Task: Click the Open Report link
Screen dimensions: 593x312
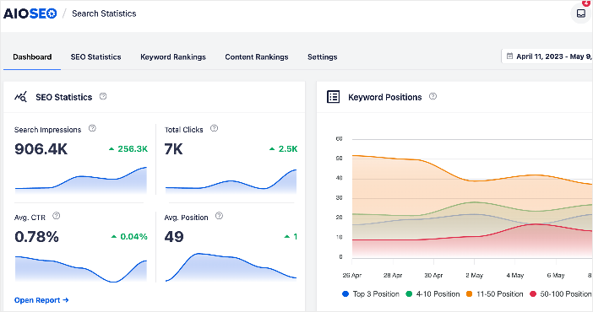Action: pyautogui.click(x=41, y=300)
